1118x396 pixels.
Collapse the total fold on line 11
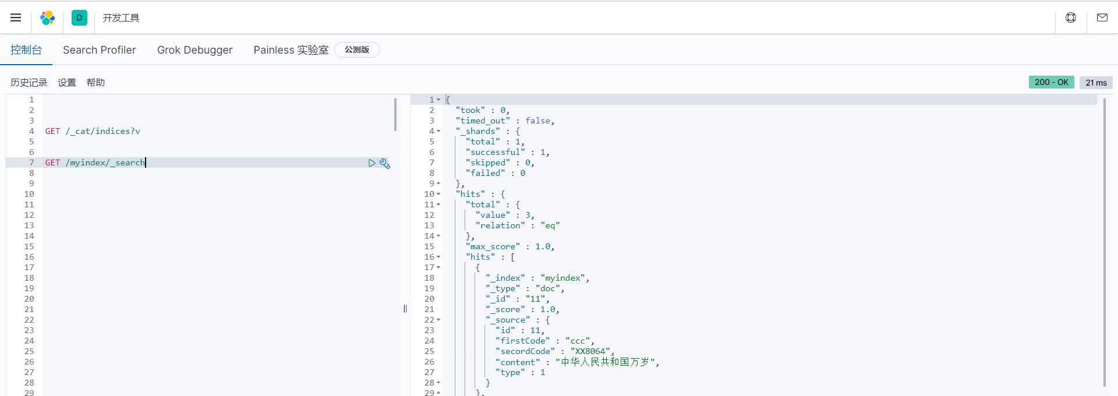[438, 204]
